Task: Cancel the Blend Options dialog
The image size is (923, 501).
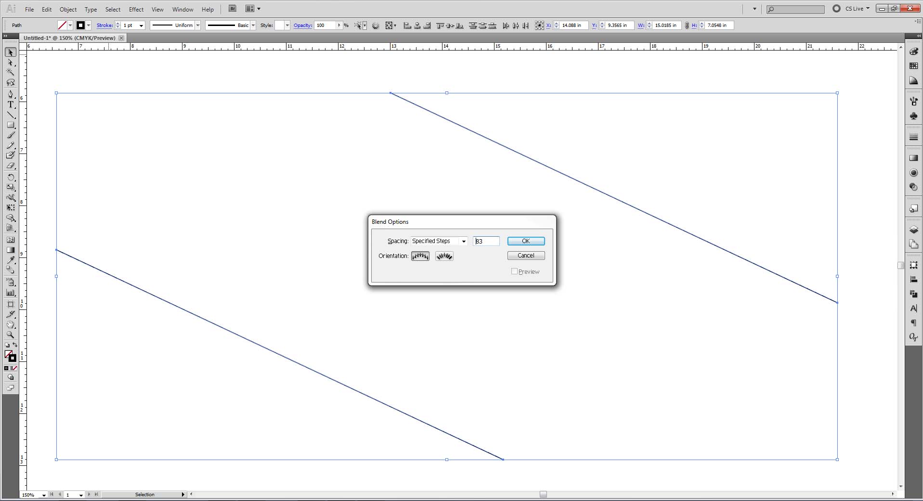Action: point(526,255)
